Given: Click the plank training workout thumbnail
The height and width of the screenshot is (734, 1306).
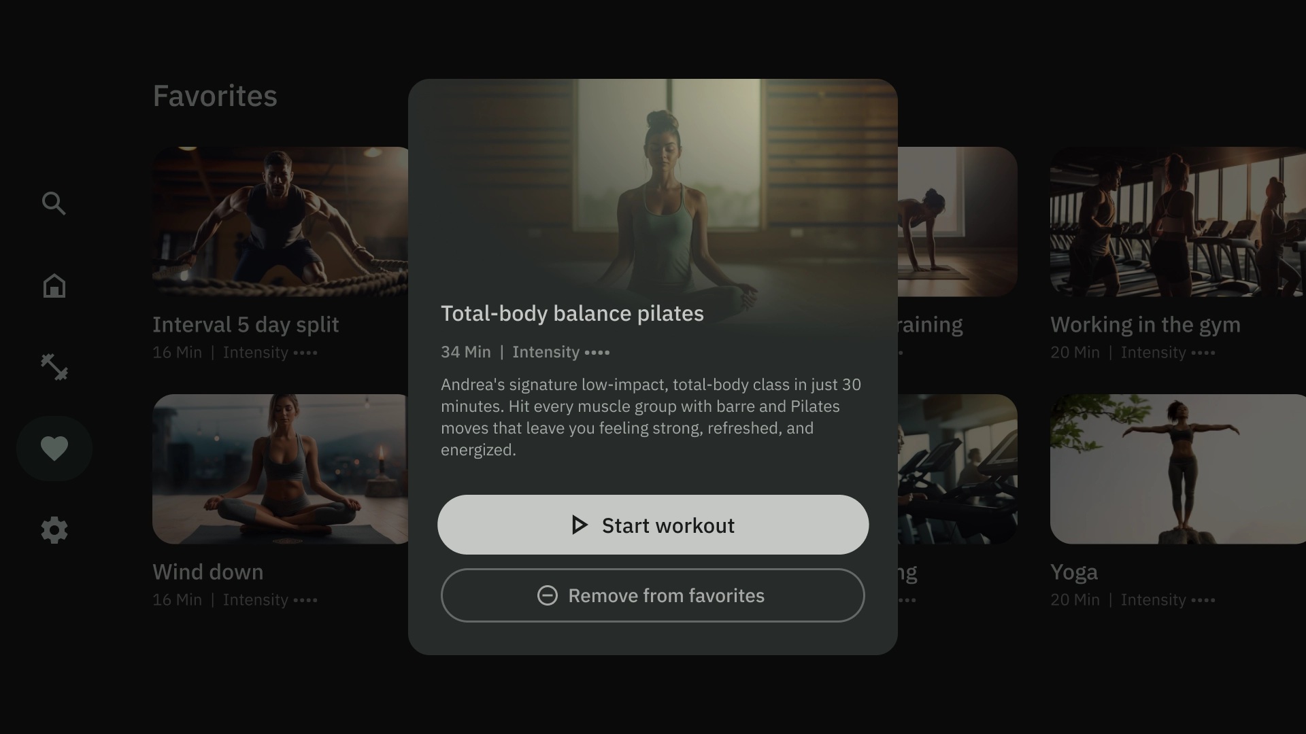Looking at the screenshot, I should (x=957, y=222).
